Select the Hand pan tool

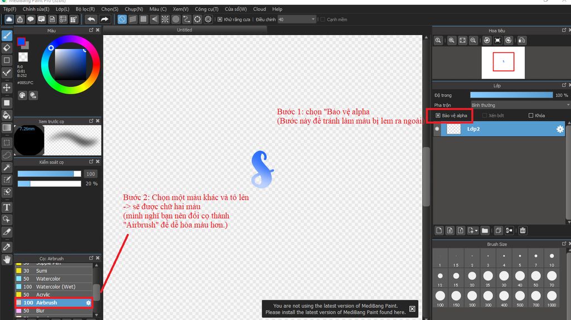click(7, 259)
